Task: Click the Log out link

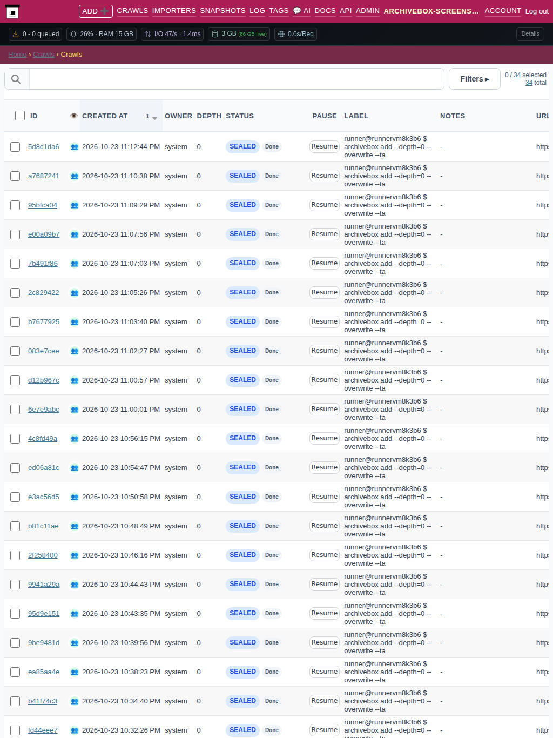Action: pyautogui.click(x=537, y=11)
